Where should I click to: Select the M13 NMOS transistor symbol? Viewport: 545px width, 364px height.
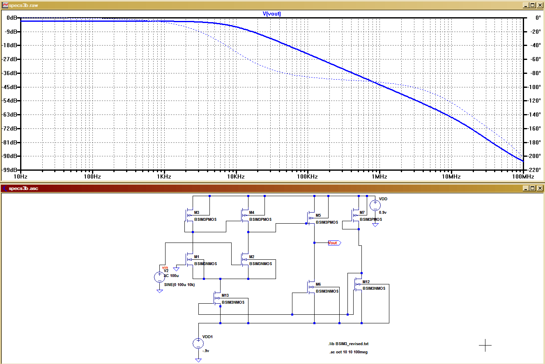pos(216,298)
